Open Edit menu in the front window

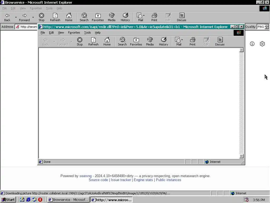click(x=51, y=33)
